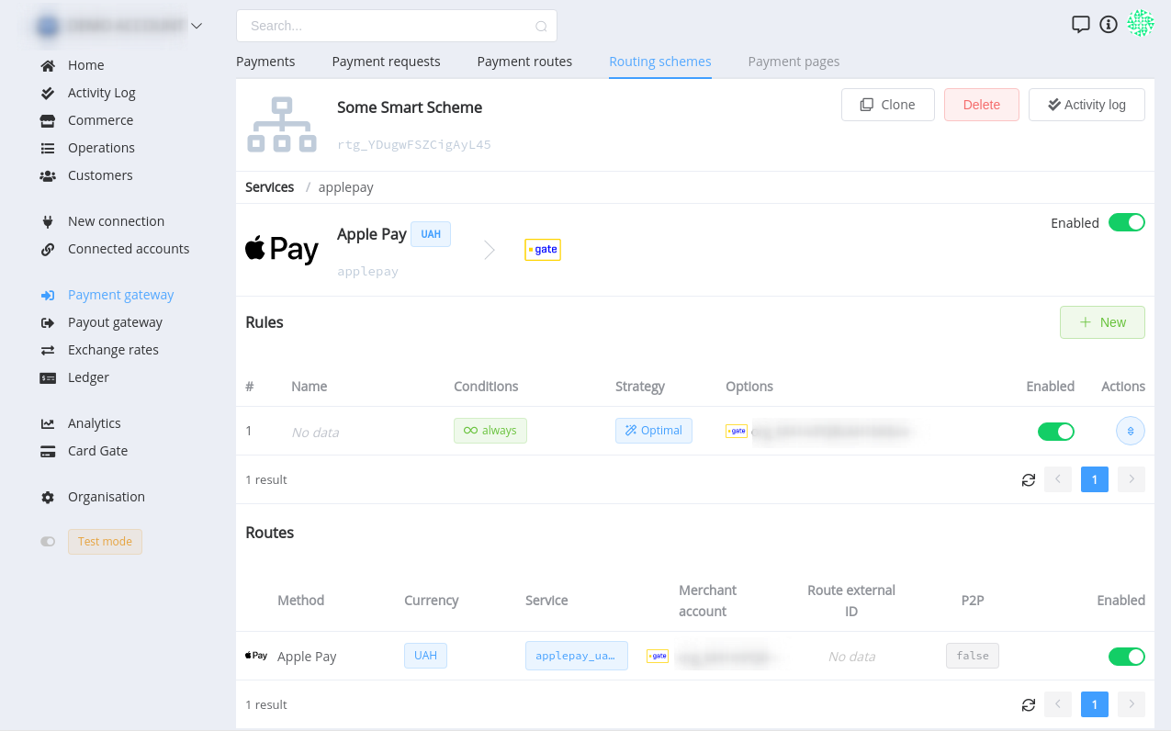Add a New rule
The width and height of the screenshot is (1171, 731).
[1102, 322]
